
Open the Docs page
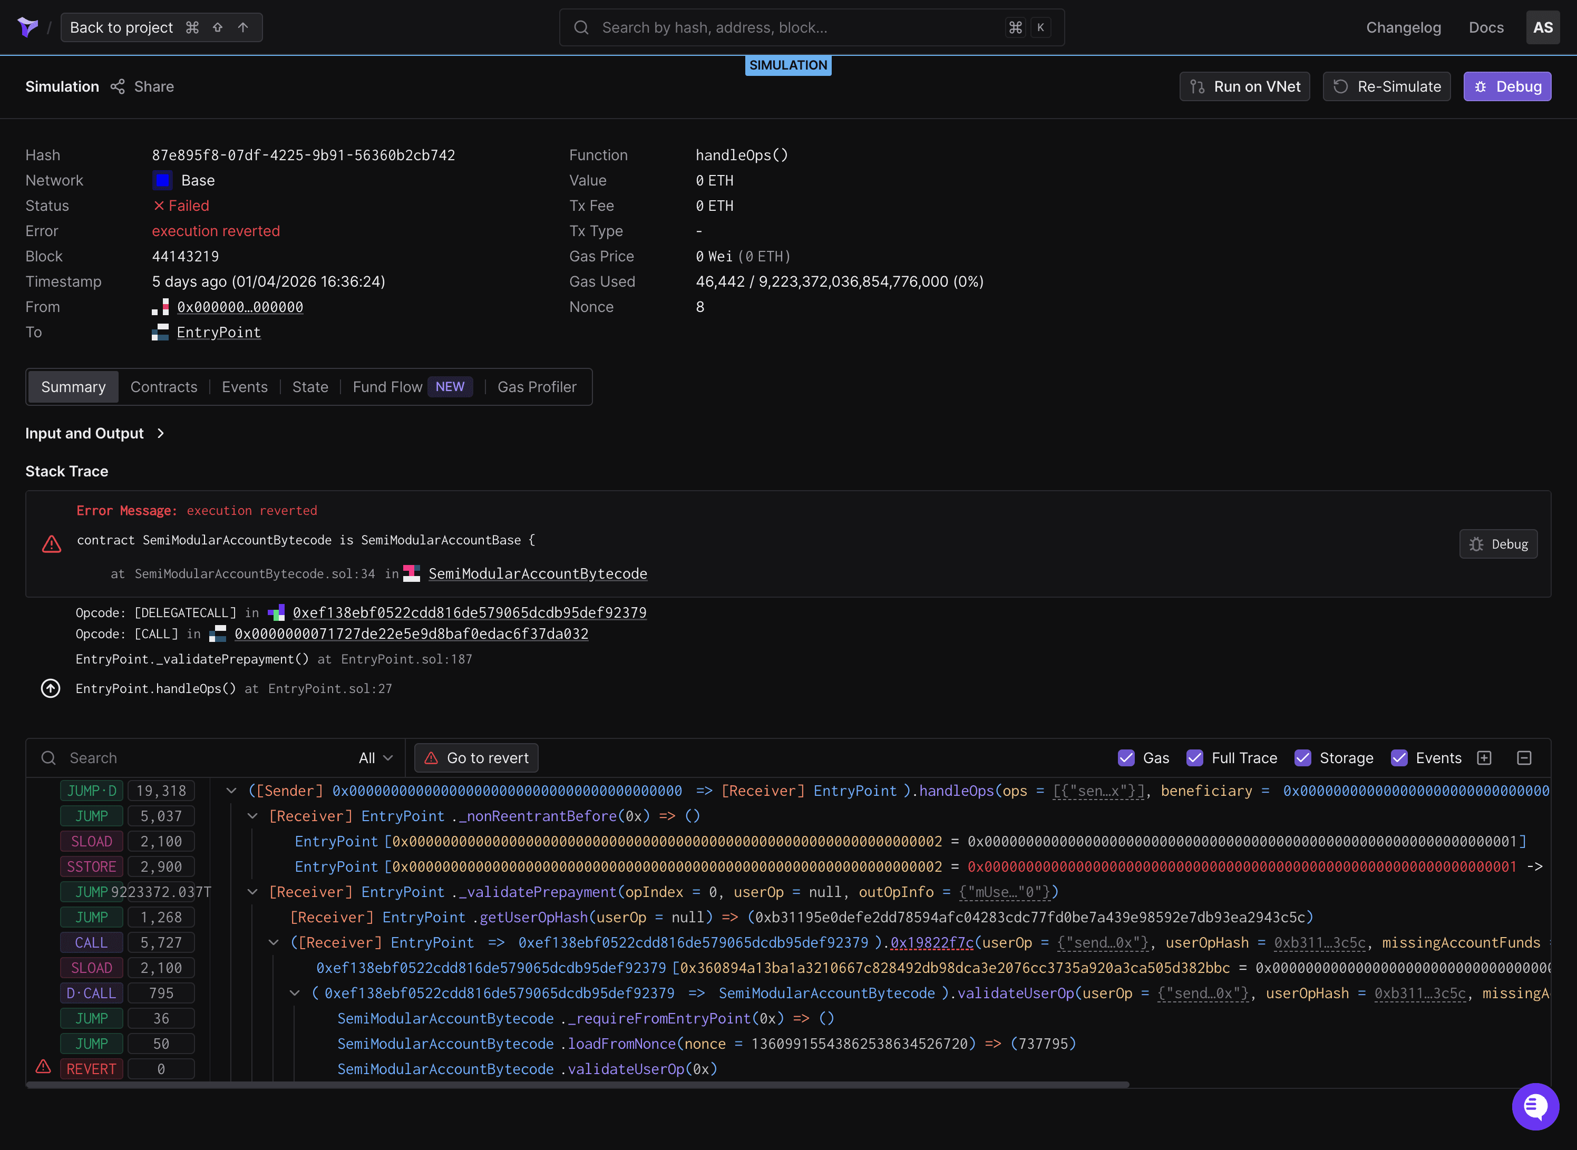tap(1486, 27)
